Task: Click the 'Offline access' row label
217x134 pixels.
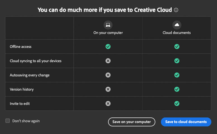Action: [x=21, y=47]
